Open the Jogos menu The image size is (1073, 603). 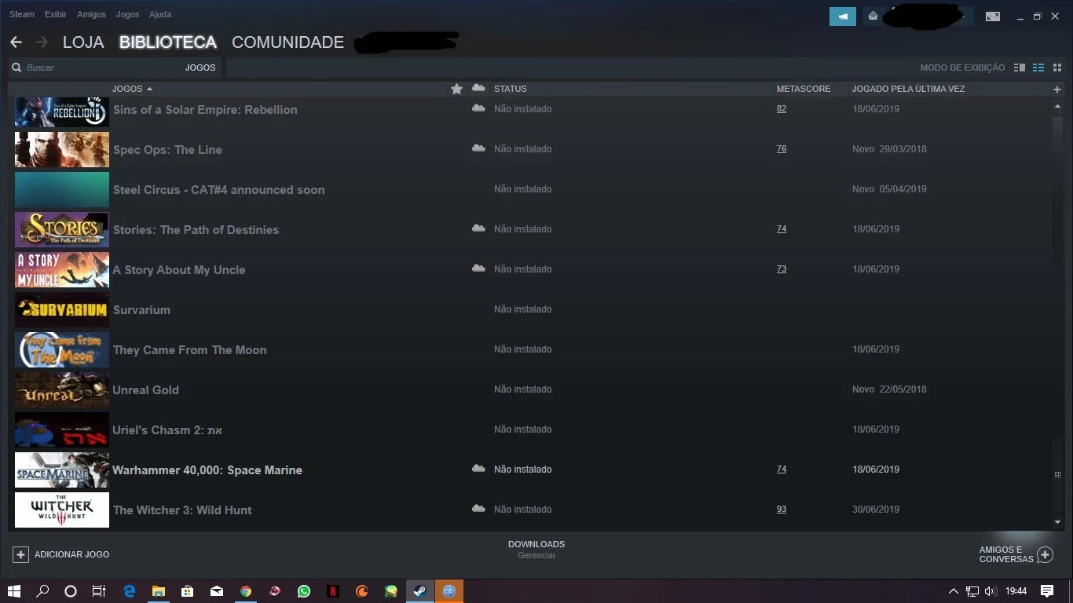(x=127, y=14)
